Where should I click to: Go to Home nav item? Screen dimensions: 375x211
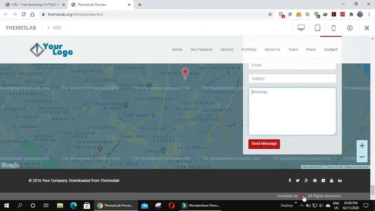coord(177,49)
